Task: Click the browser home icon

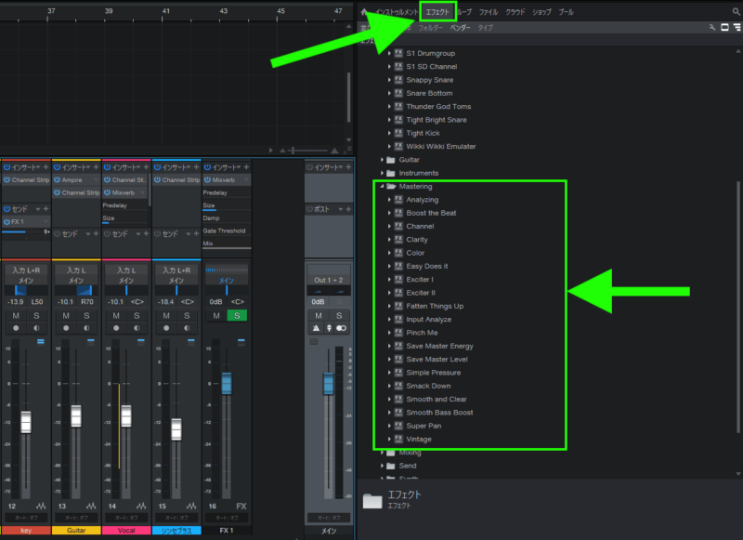Action: tap(366, 12)
